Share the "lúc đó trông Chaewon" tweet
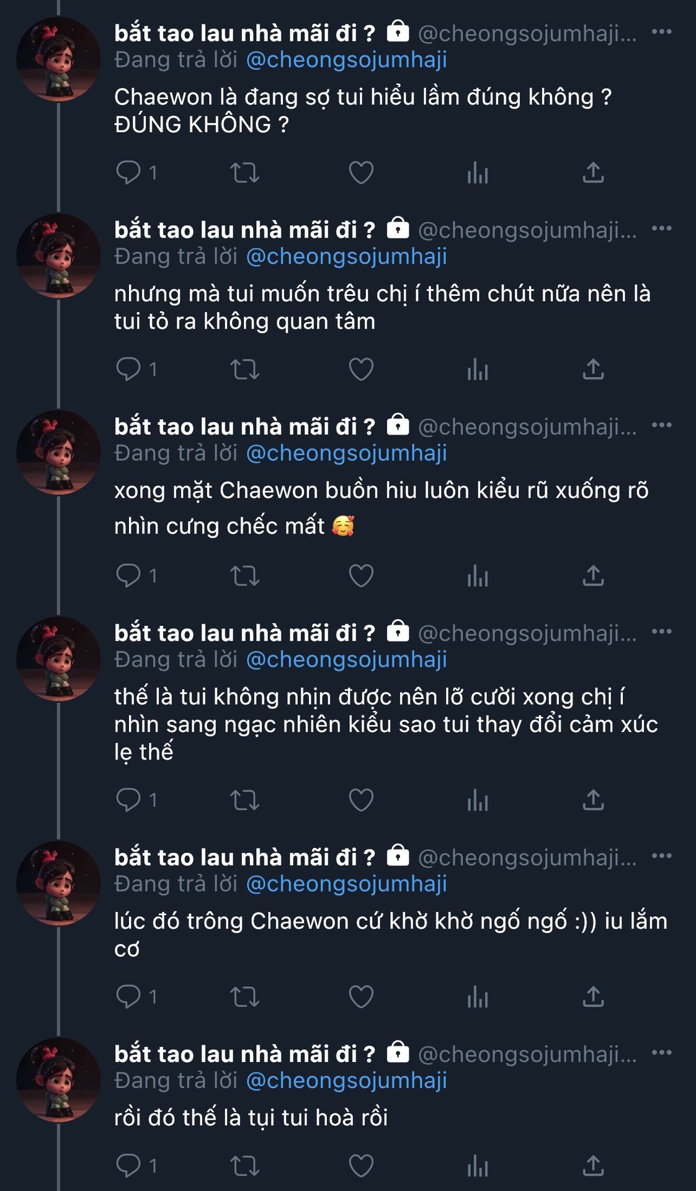This screenshot has height=1191, width=696. (593, 997)
